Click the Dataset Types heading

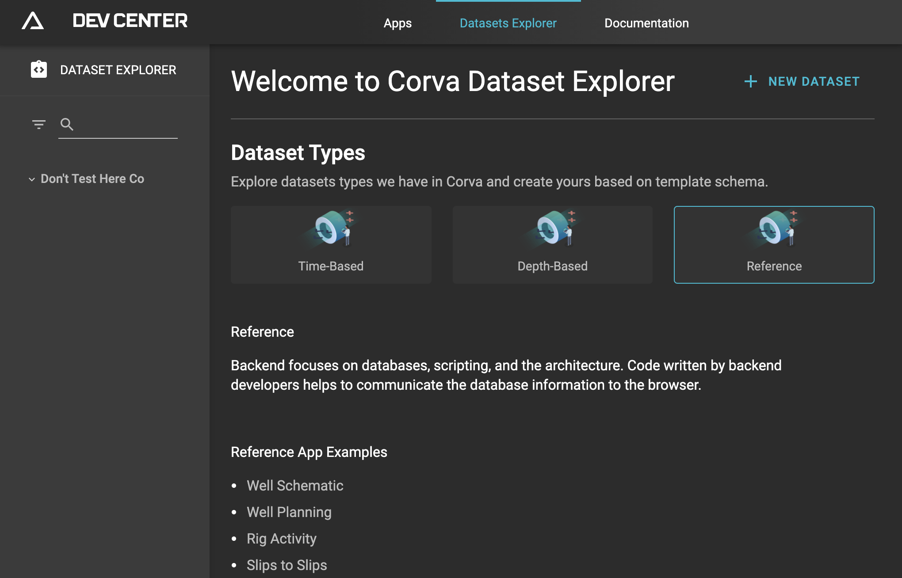tap(298, 153)
